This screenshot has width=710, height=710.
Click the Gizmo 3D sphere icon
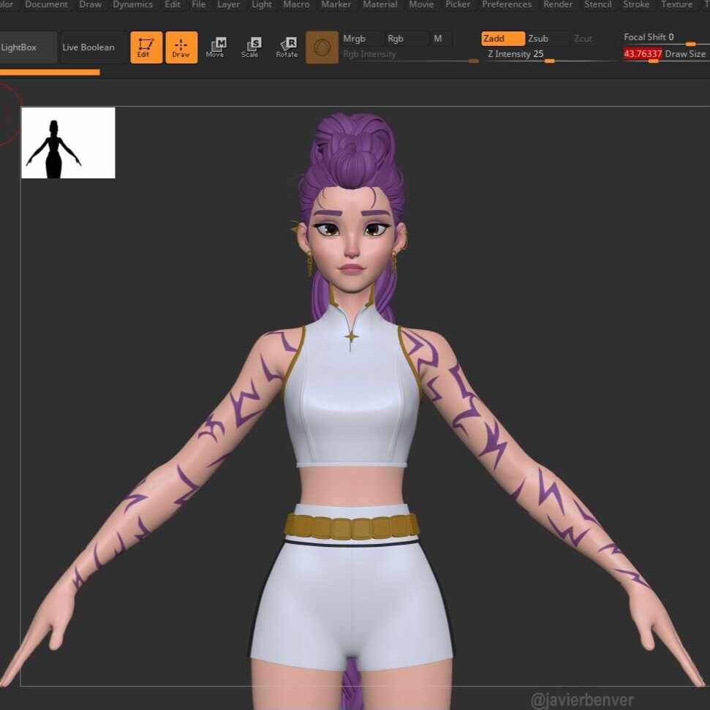(322, 47)
